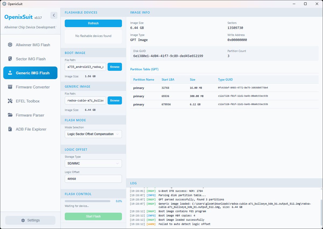This screenshot has height=229, width=323.
Task: Click the Sector IMG Flash card icon
Action: pos(10,59)
